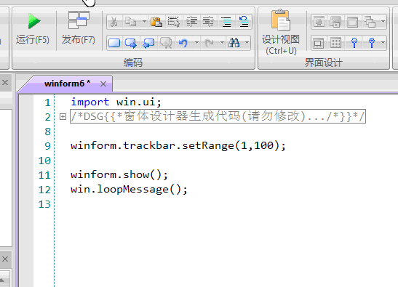Click the 发布(F7) label

pos(79,40)
